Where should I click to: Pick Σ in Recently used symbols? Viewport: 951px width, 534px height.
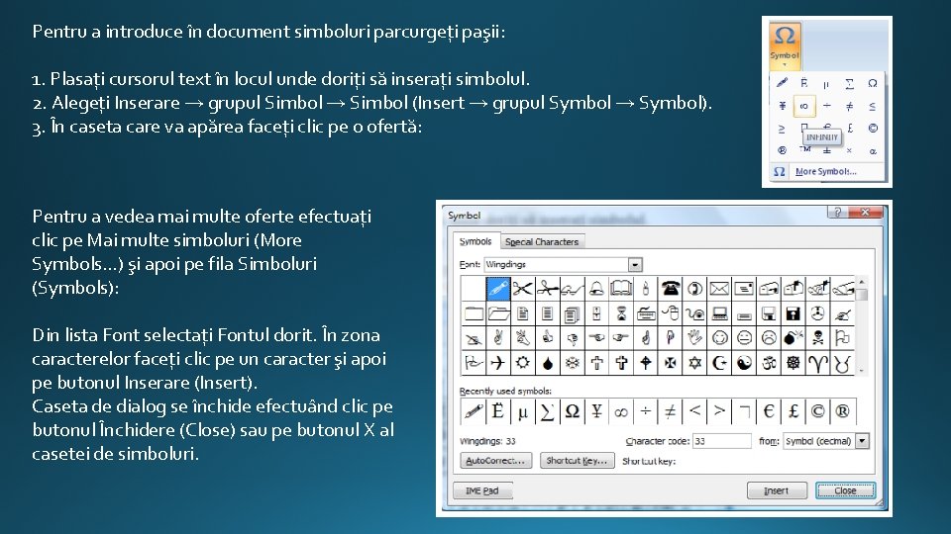click(x=547, y=411)
